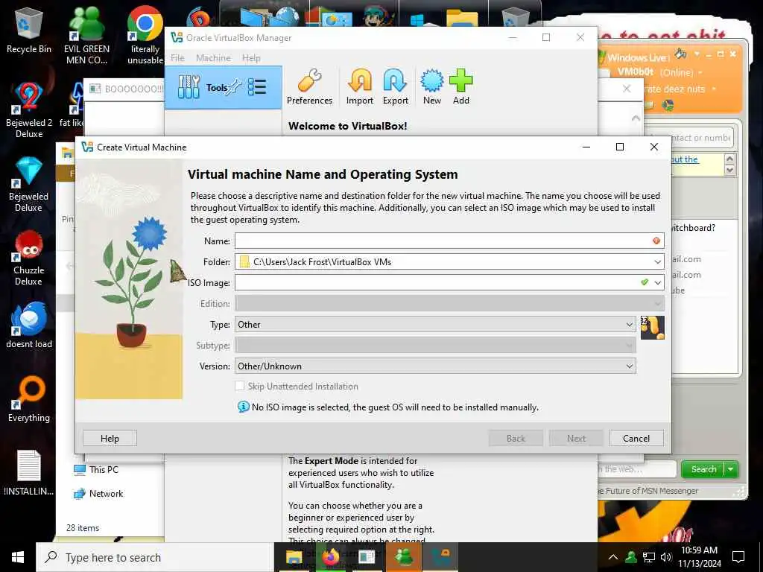This screenshot has width=763, height=572.
Task: Click the Help button in the dialog
Action: click(x=110, y=438)
